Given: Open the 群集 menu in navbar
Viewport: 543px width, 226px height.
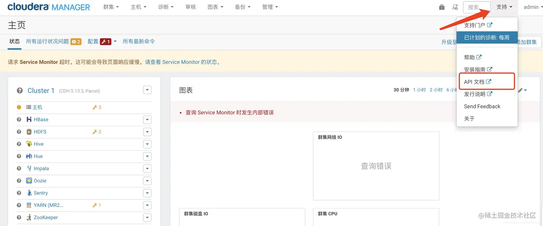Looking at the screenshot, I should [x=111, y=7].
